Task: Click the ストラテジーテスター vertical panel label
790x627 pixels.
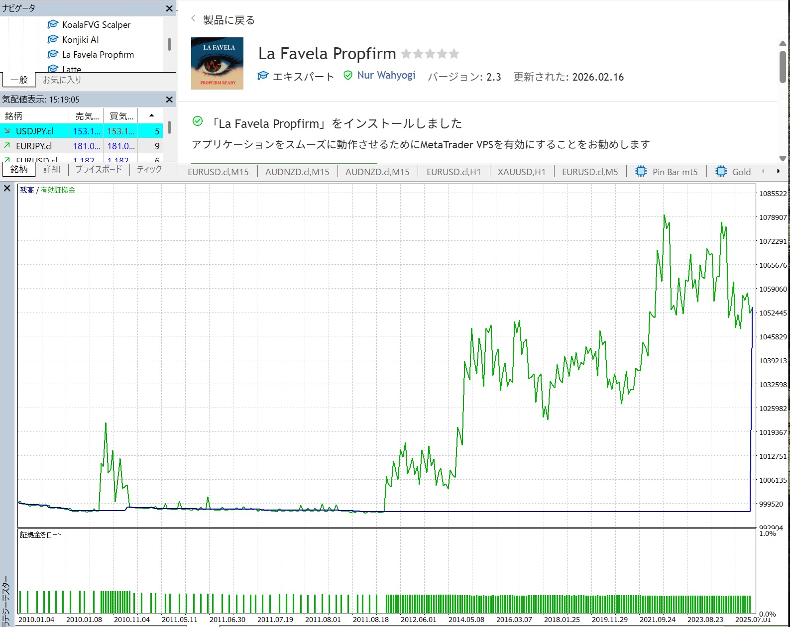Action: 6,602
